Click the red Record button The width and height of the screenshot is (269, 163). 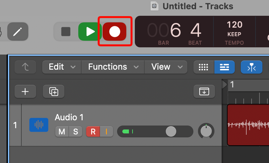point(114,32)
